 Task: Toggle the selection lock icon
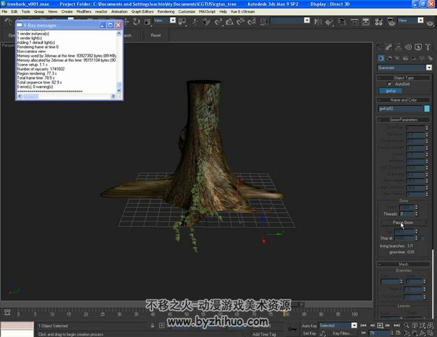(x=152, y=325)
